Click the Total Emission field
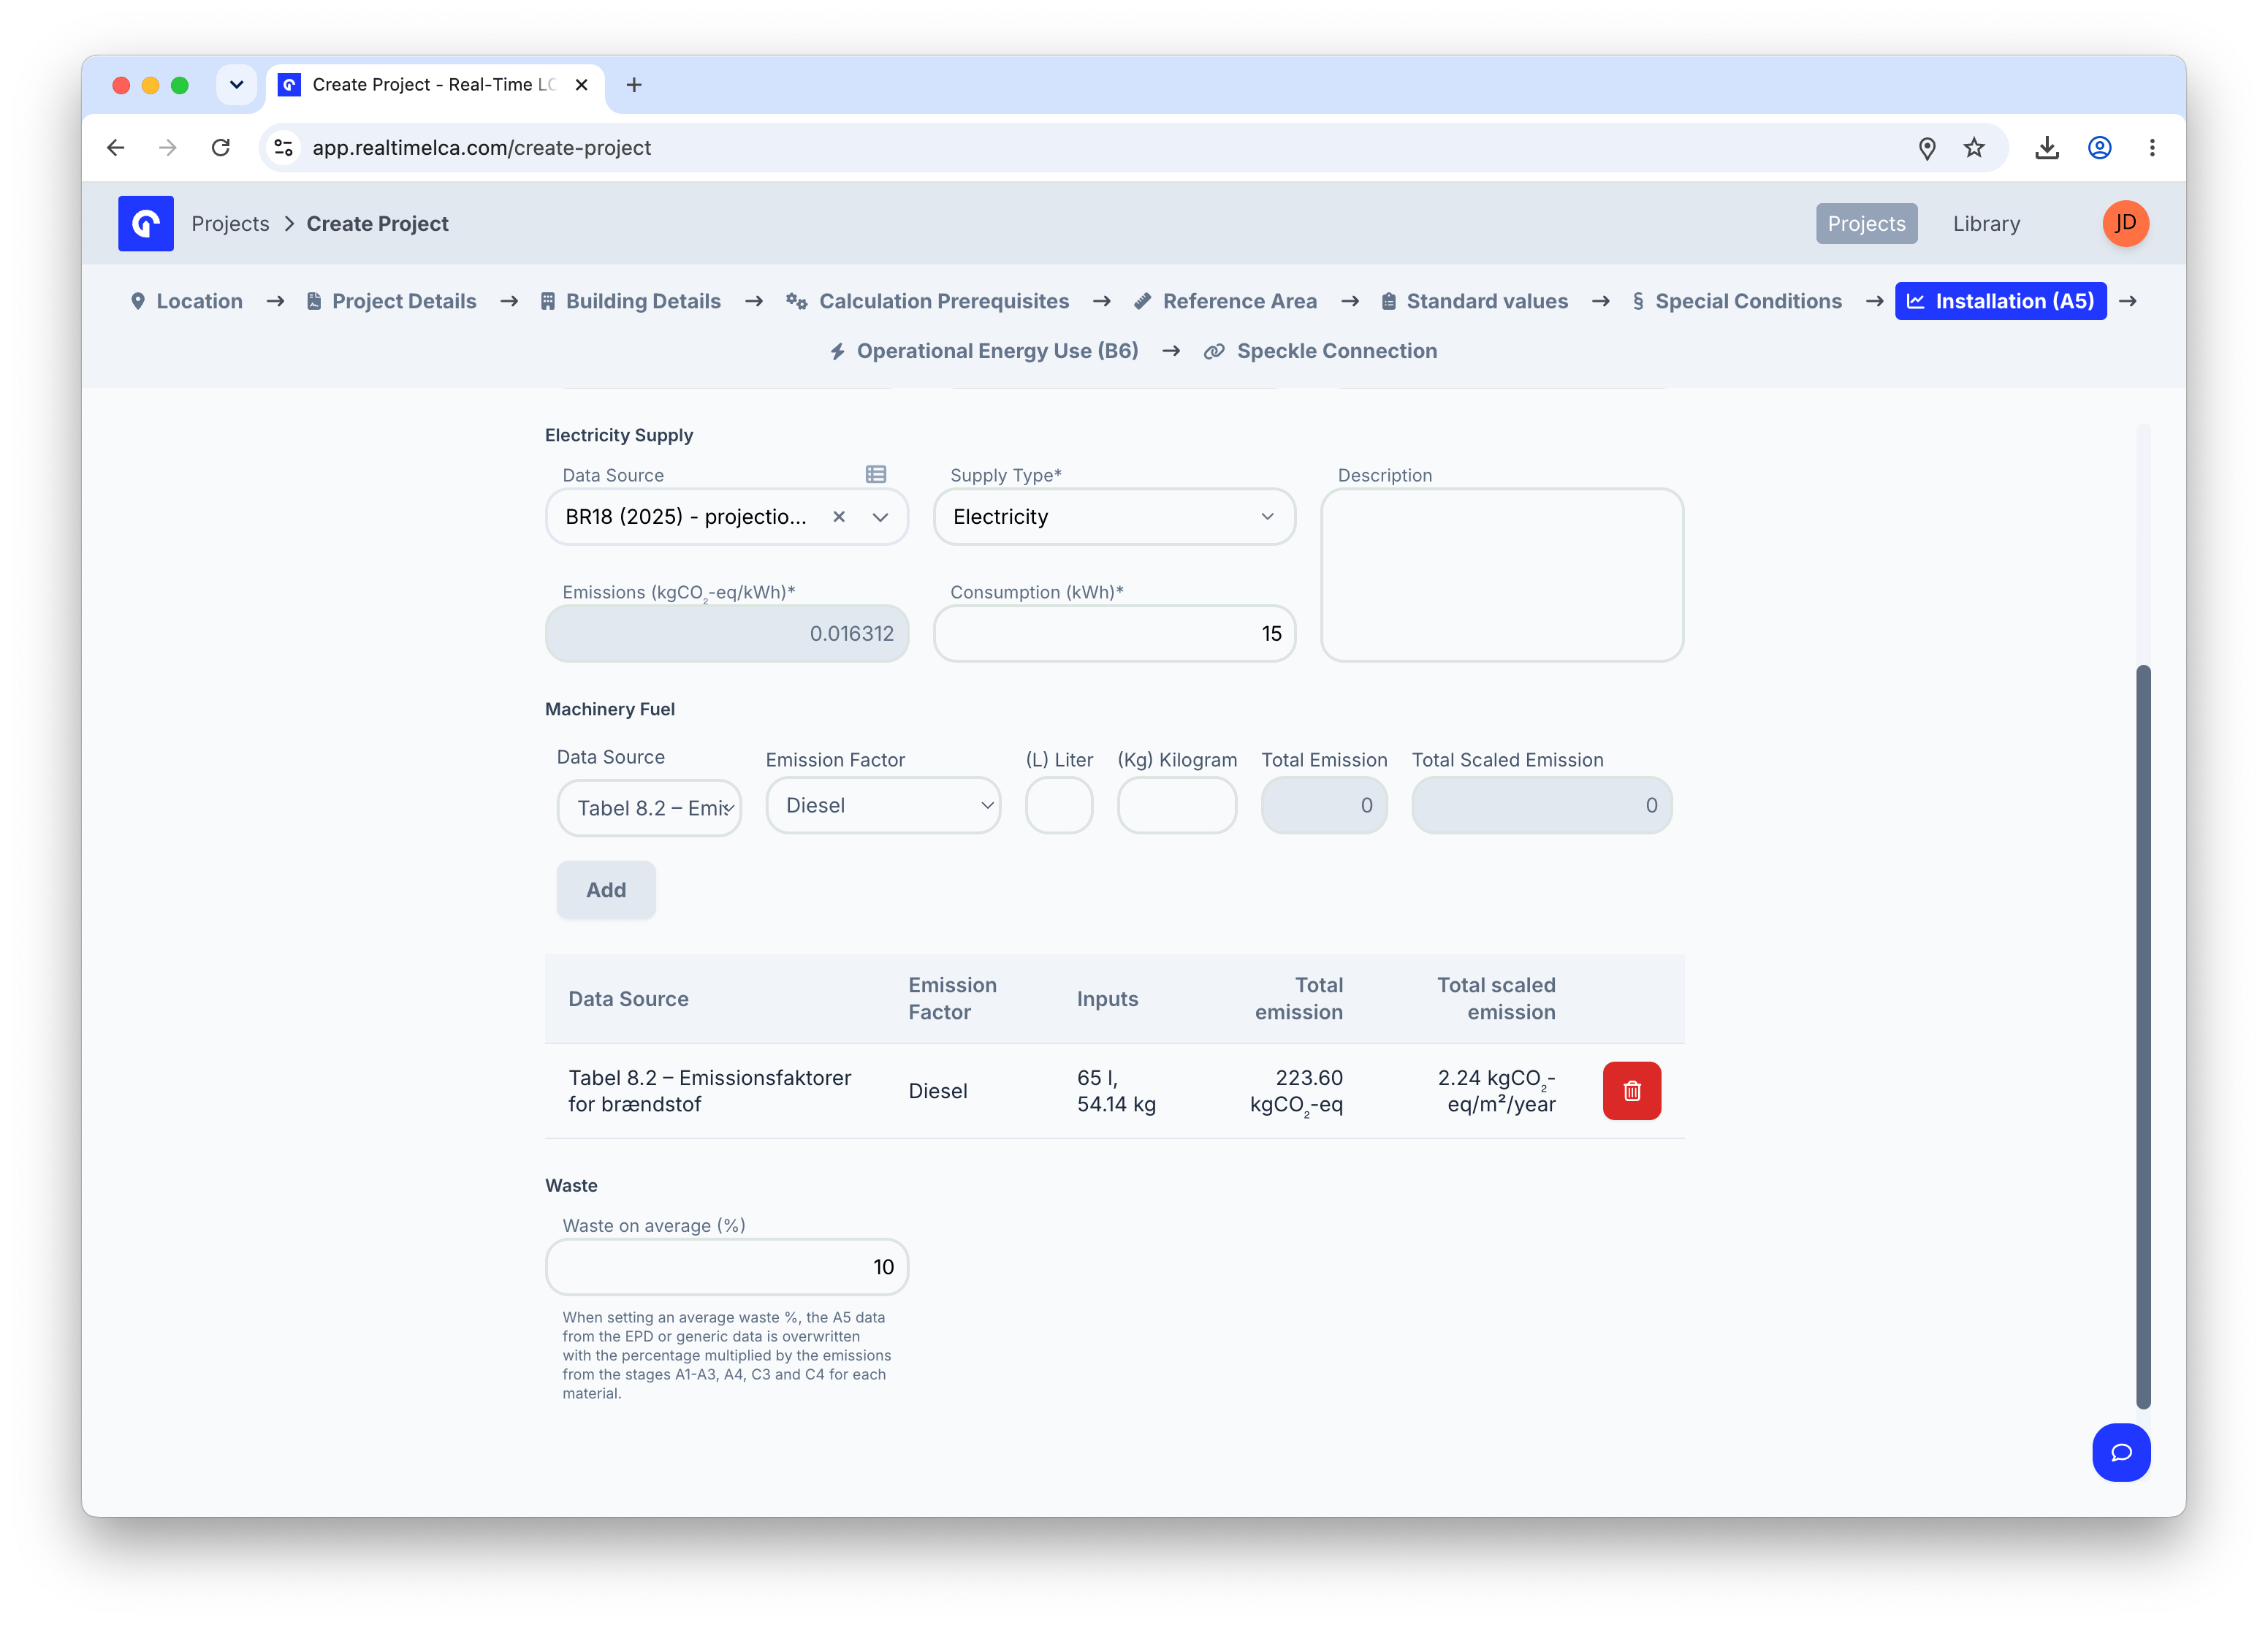 click(1324, 805)
